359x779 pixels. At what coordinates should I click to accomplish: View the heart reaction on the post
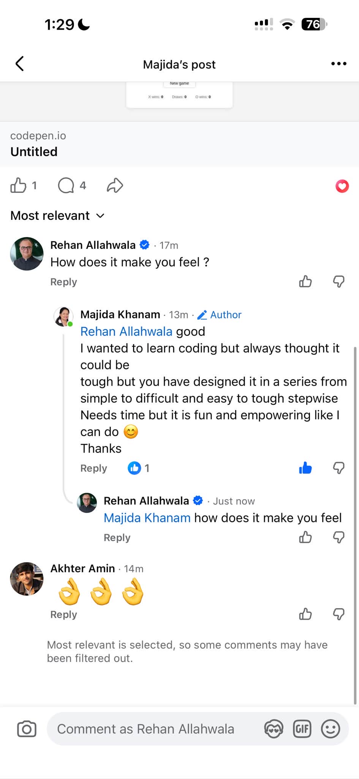(342, 186)
